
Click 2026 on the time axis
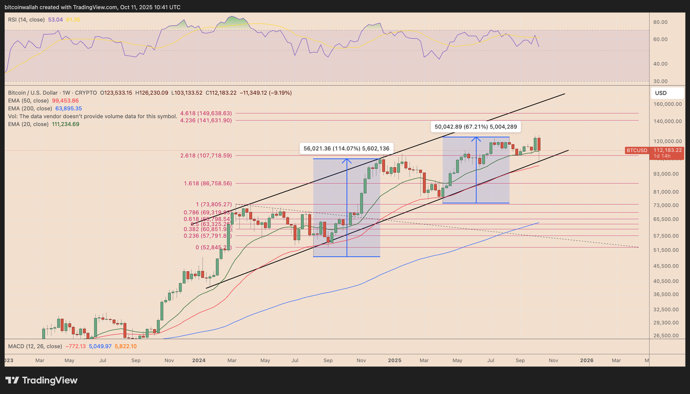586,360
